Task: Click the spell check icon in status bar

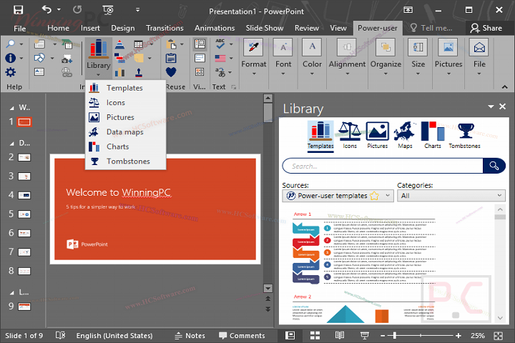Action: click(60, 335)
